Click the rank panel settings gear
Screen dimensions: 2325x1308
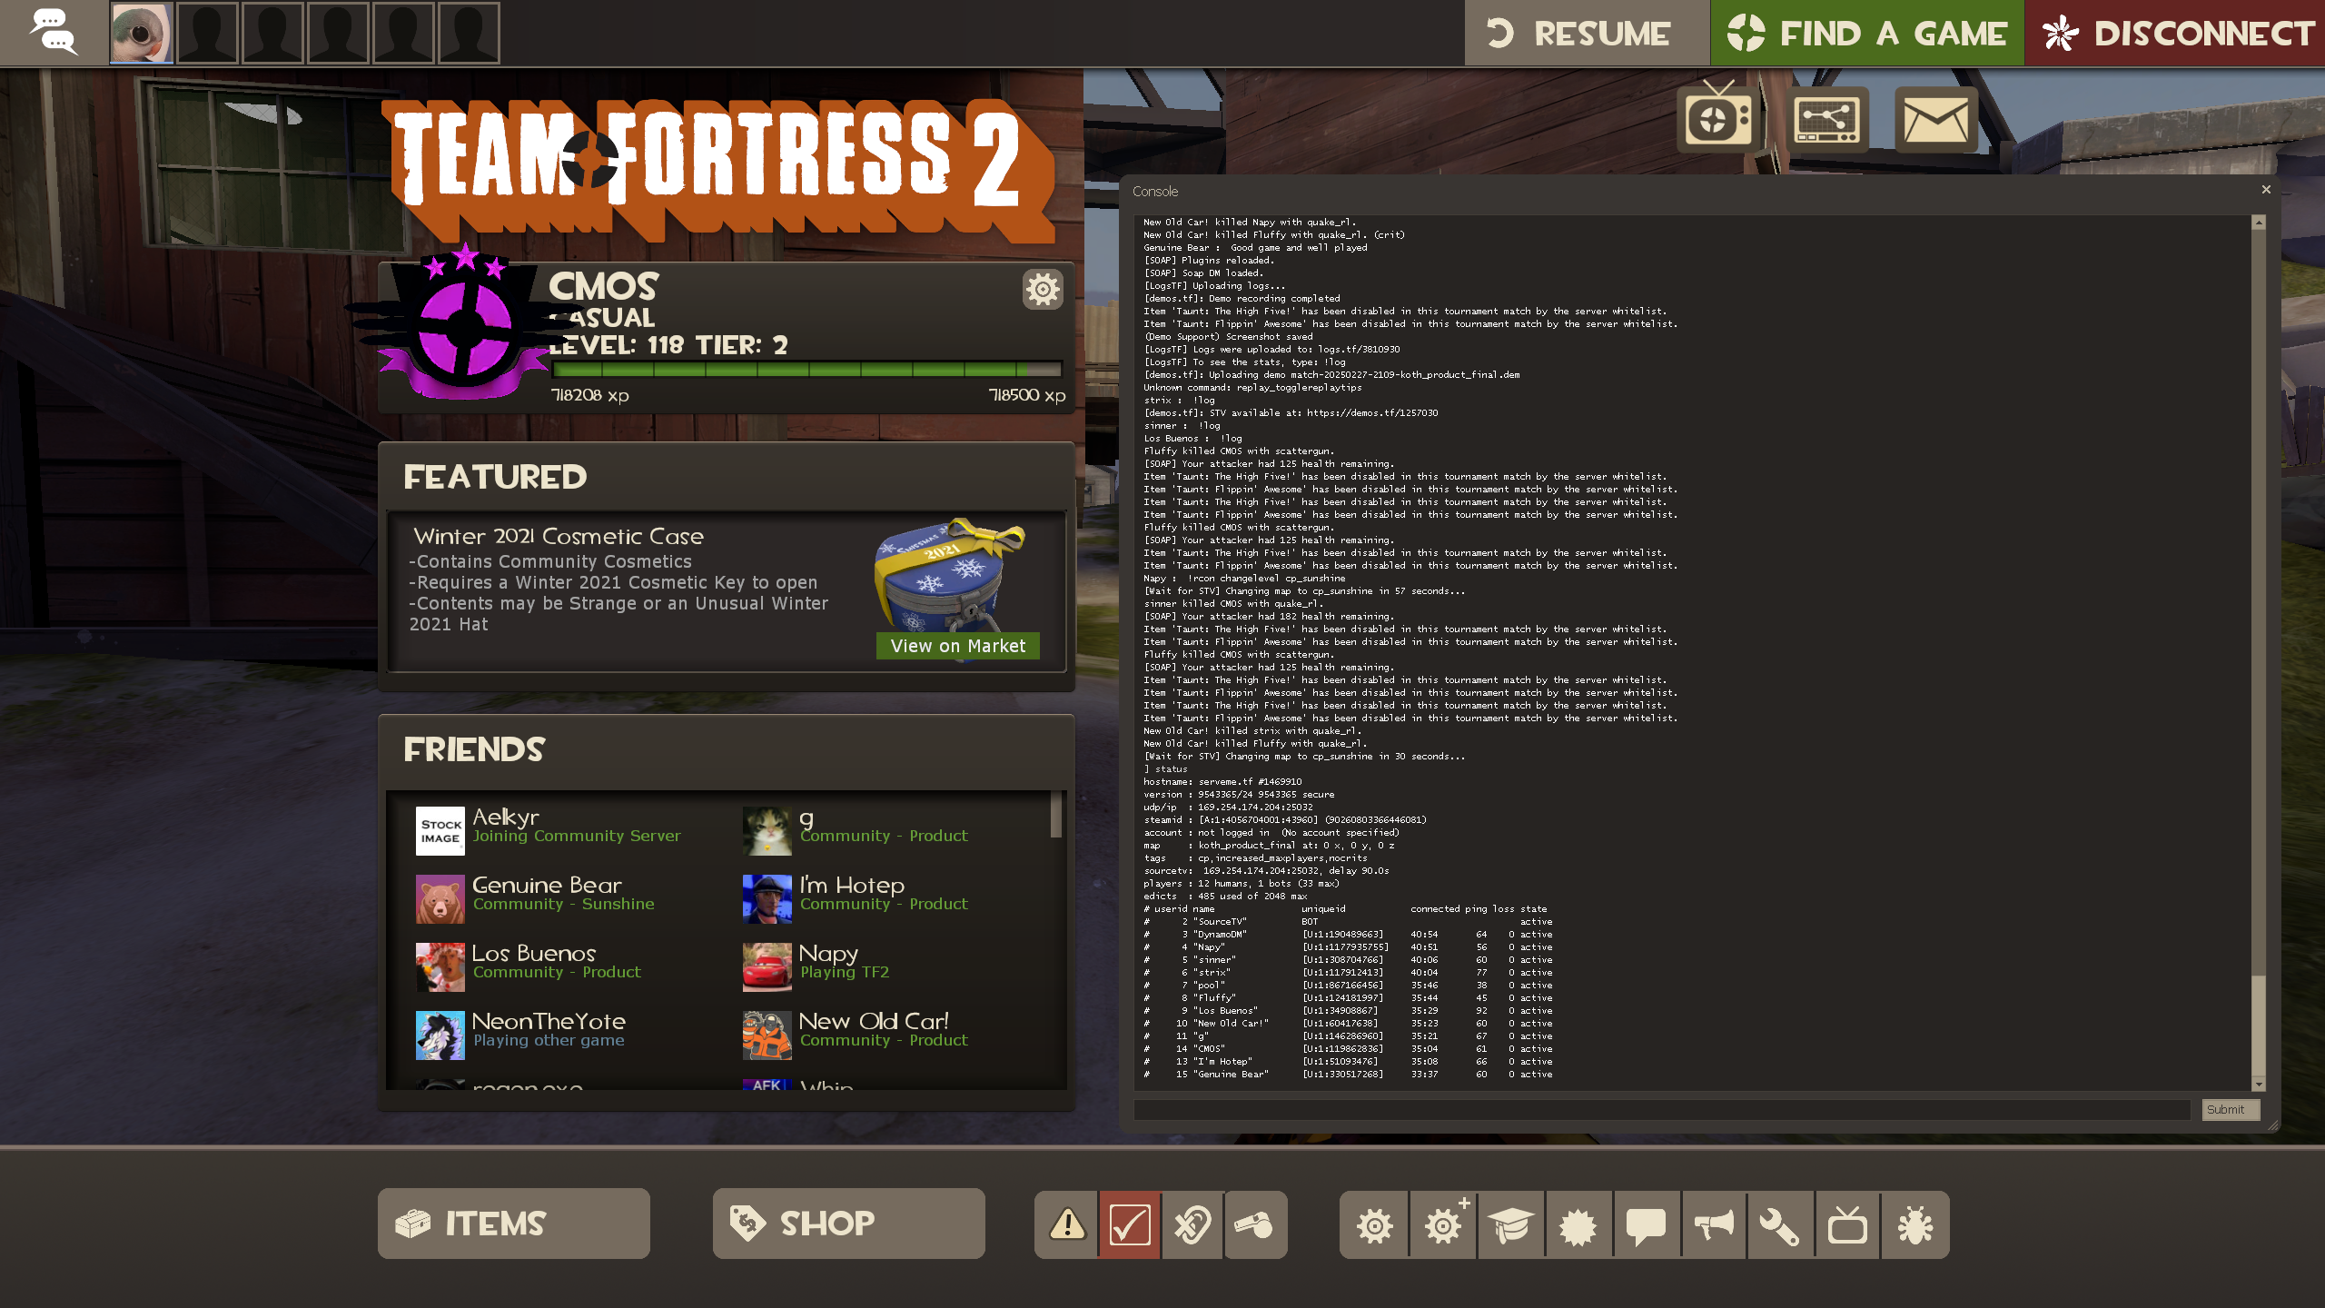tap(1042, 290)
